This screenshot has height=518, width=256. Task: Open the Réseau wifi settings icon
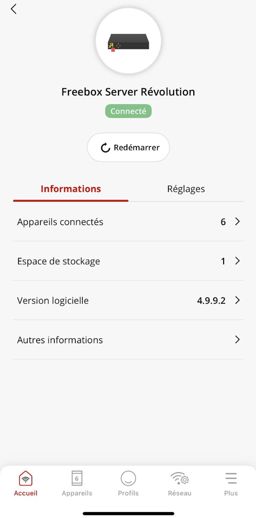(180, 479)
